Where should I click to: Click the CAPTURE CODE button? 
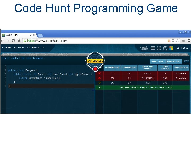tap(95, 61)
